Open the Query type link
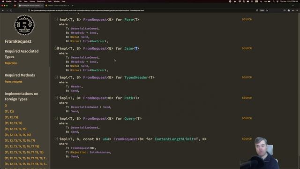 (x=129, y=118)
